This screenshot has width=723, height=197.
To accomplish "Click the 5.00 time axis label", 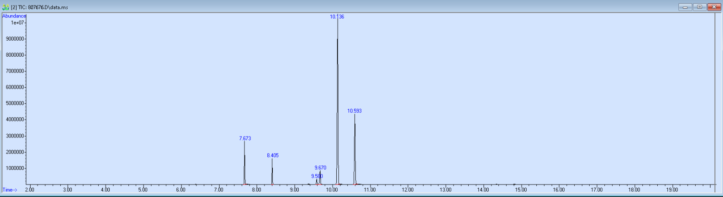I will [143, 190].
